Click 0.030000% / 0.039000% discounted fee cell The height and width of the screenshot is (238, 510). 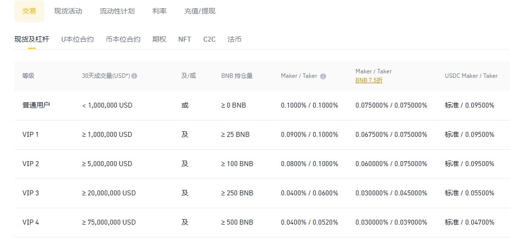point(391,222)
